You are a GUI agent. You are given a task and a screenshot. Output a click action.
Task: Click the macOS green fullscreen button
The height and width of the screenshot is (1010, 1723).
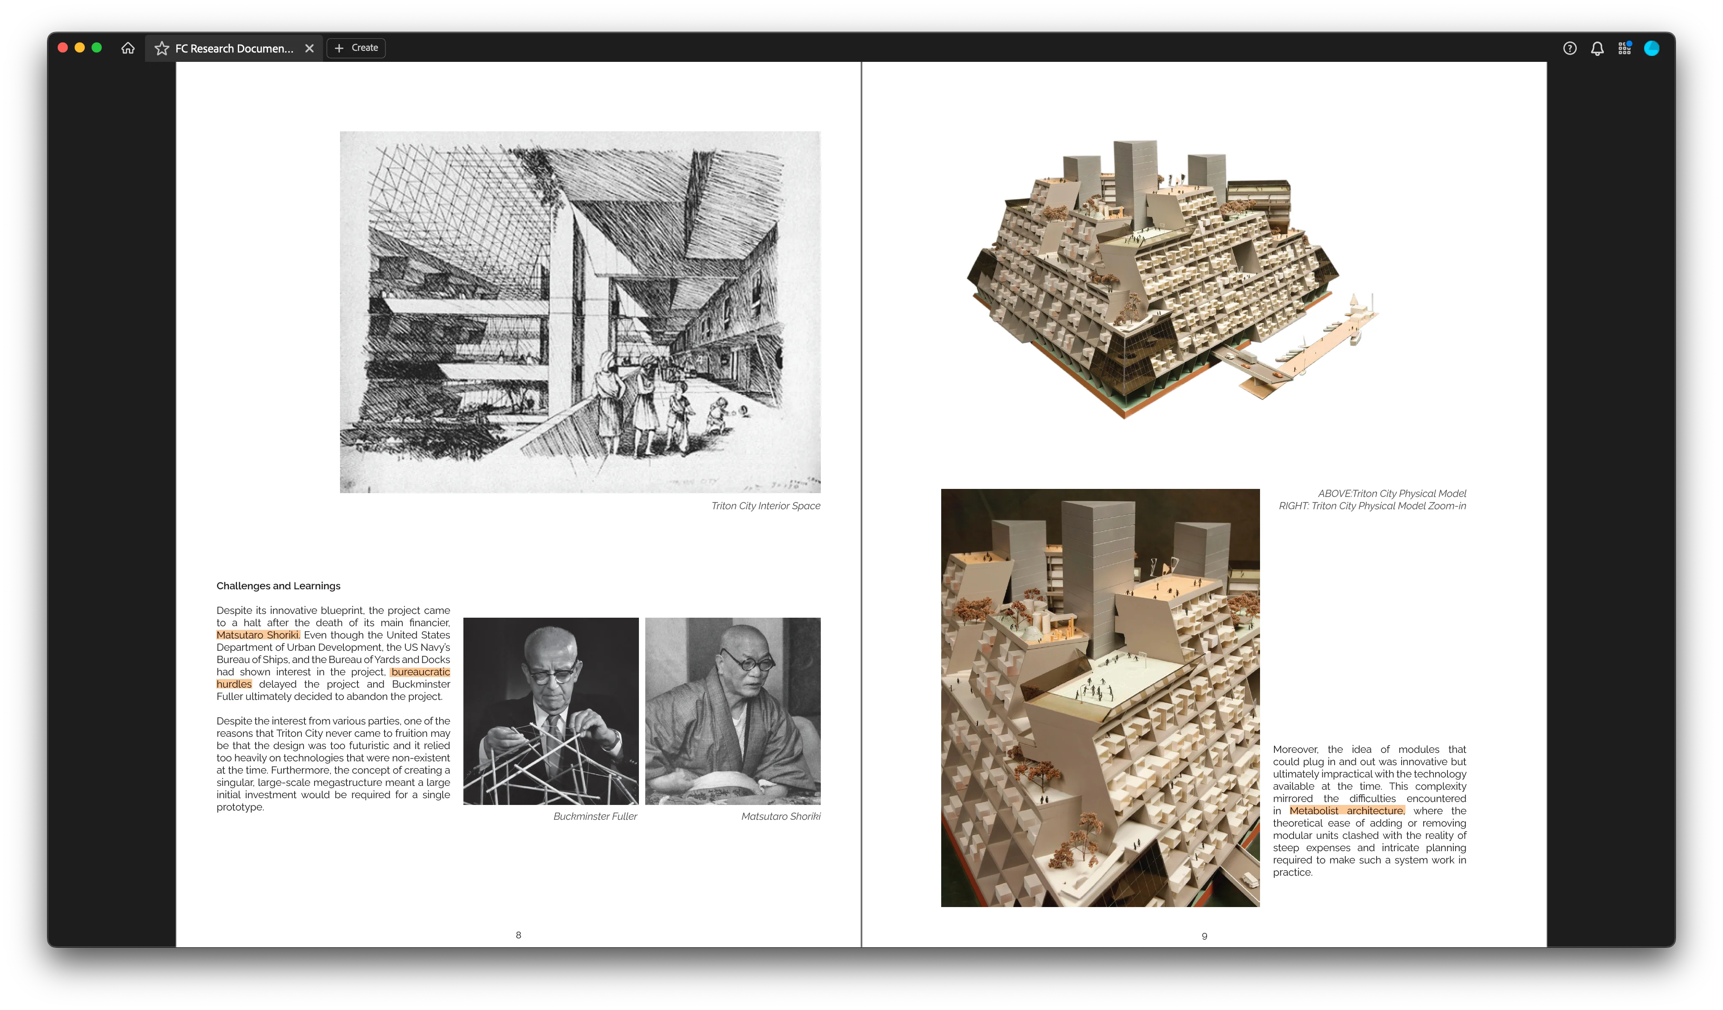[96, 48]
